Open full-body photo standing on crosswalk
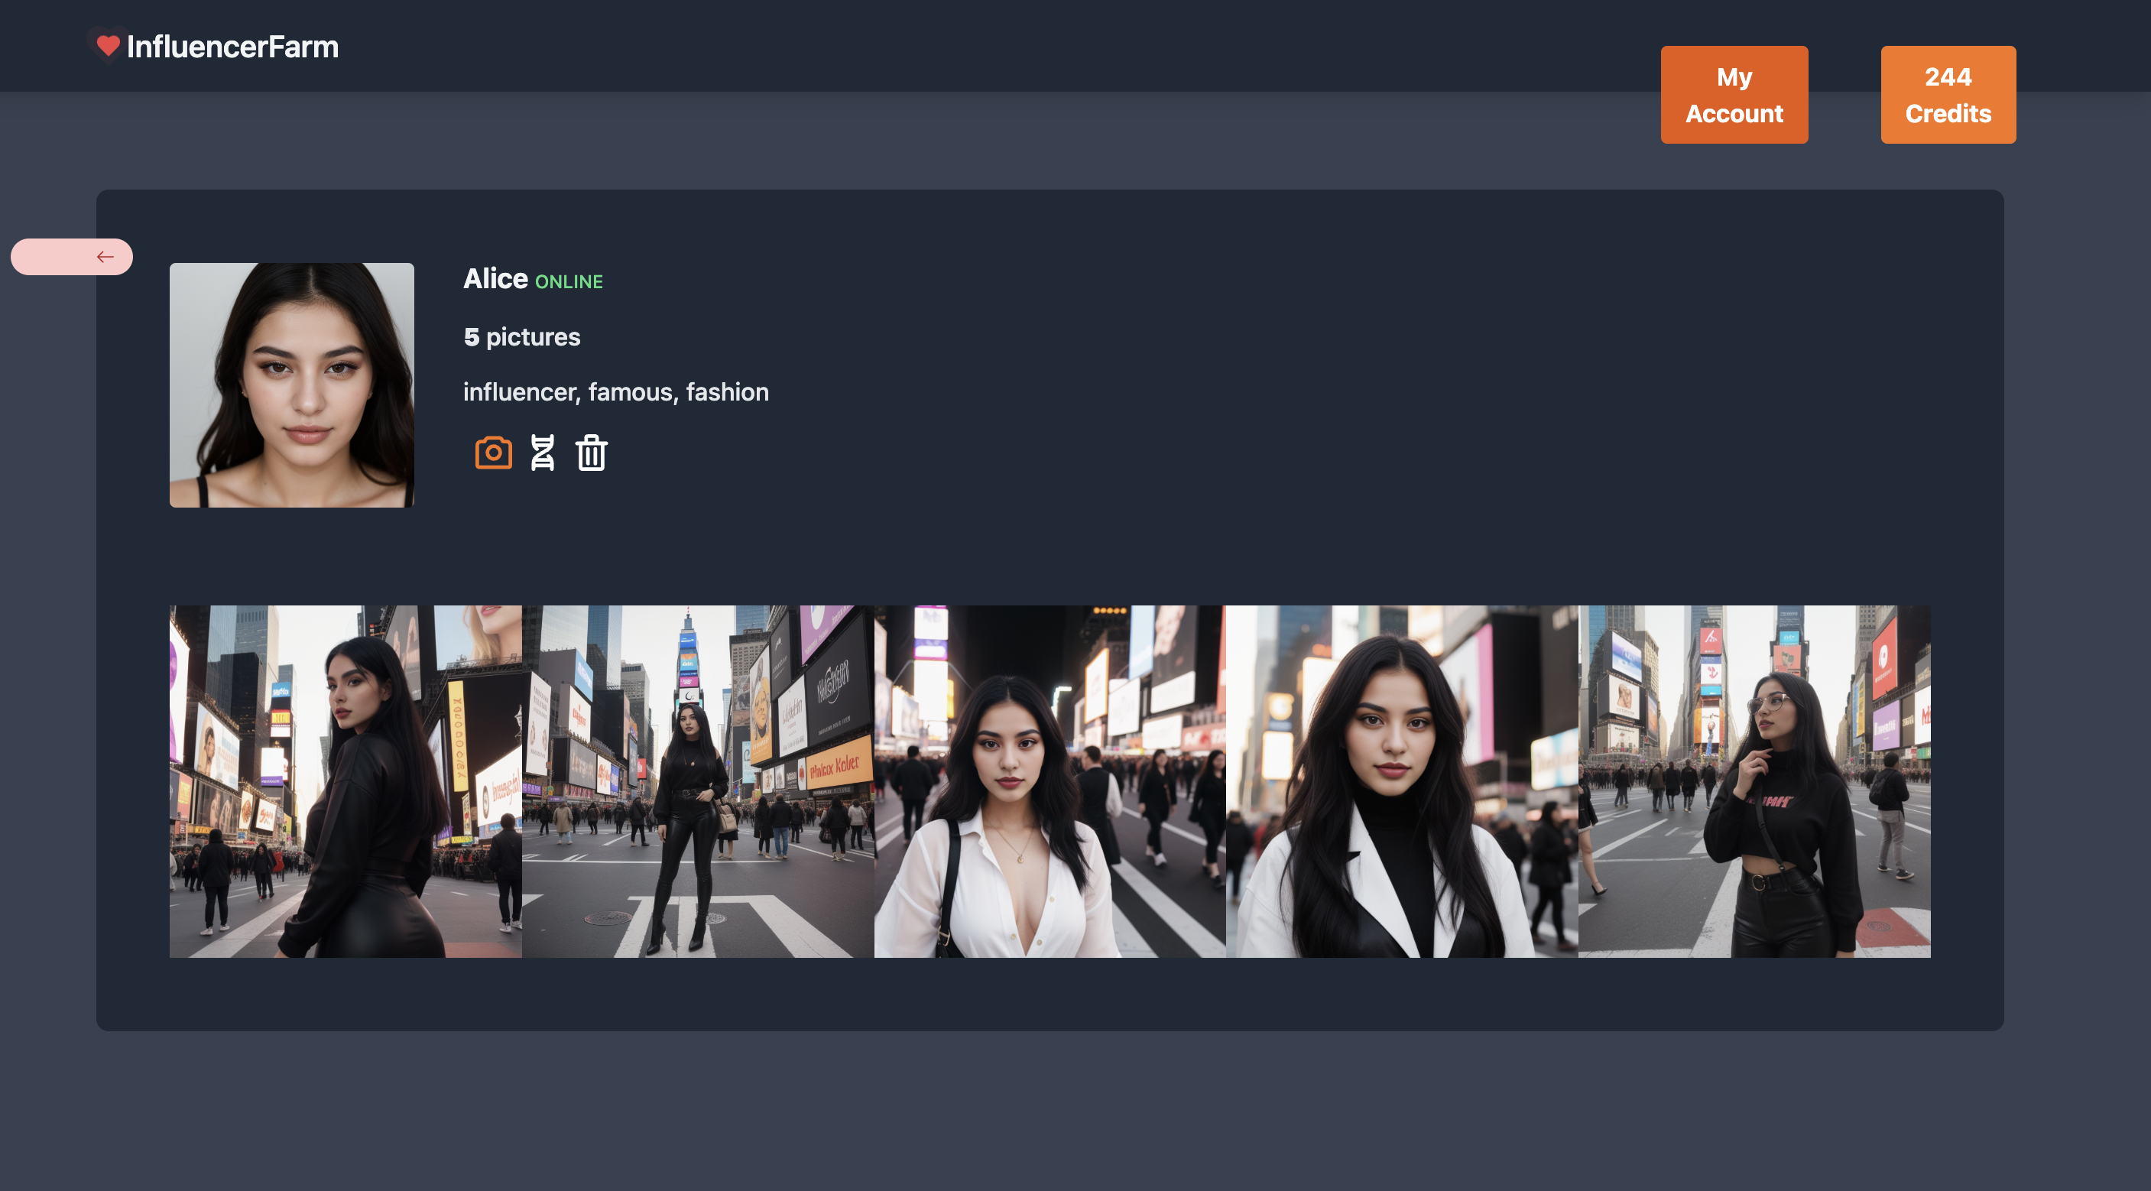Image resolution: width=2151 pixels, height=1191 pixels. point(697,781)
